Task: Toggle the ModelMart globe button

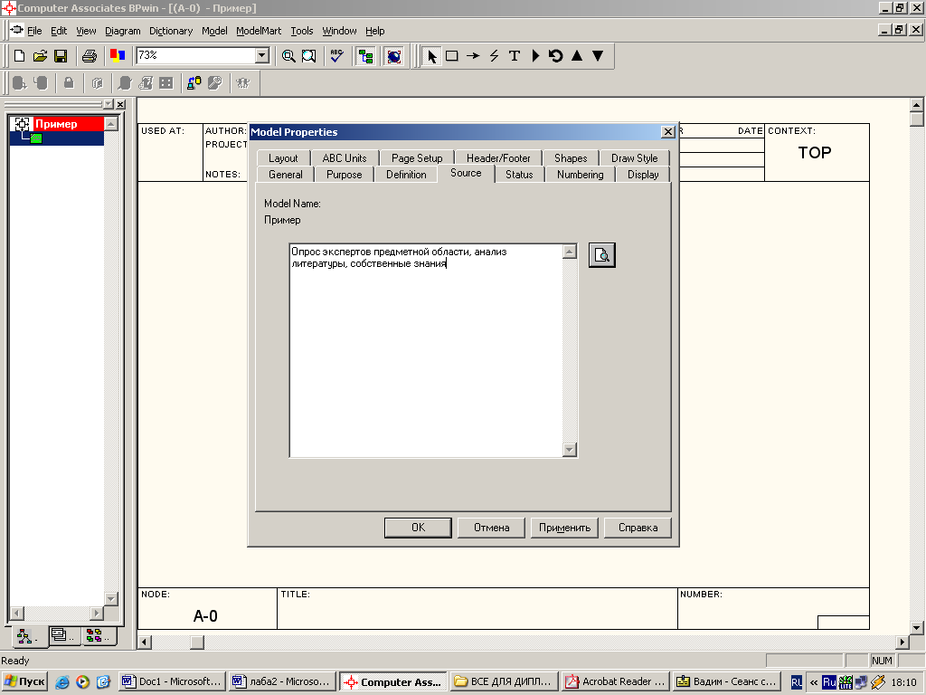Action: tap(393, 56)
